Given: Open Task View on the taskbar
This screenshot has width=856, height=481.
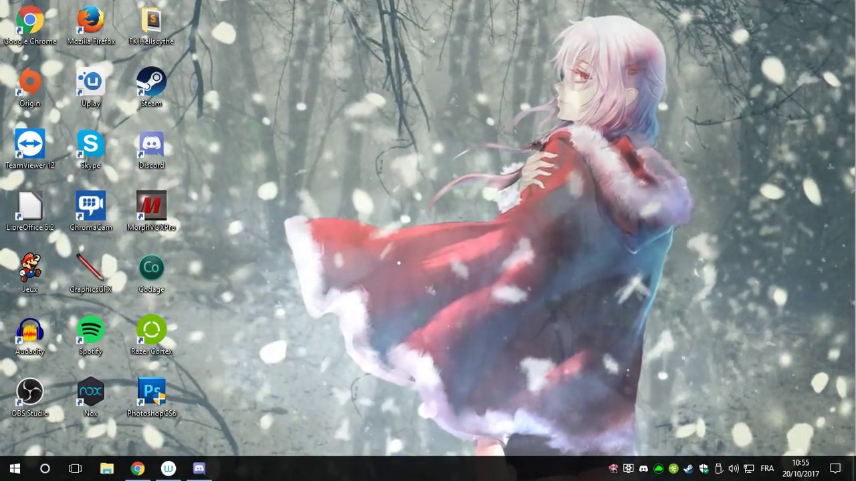Looking at the screenshot, I should (x=74, y=468).
